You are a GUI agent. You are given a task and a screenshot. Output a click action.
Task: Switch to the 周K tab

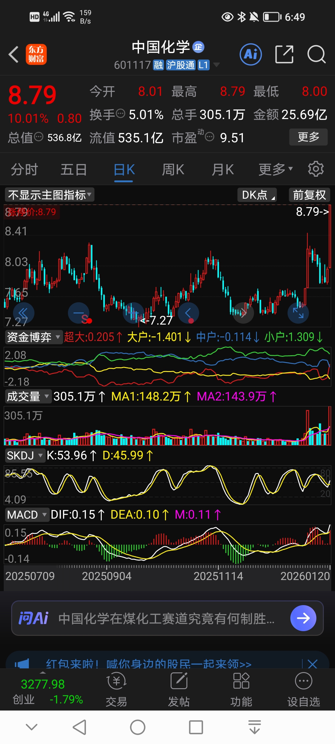coord(173,169)
